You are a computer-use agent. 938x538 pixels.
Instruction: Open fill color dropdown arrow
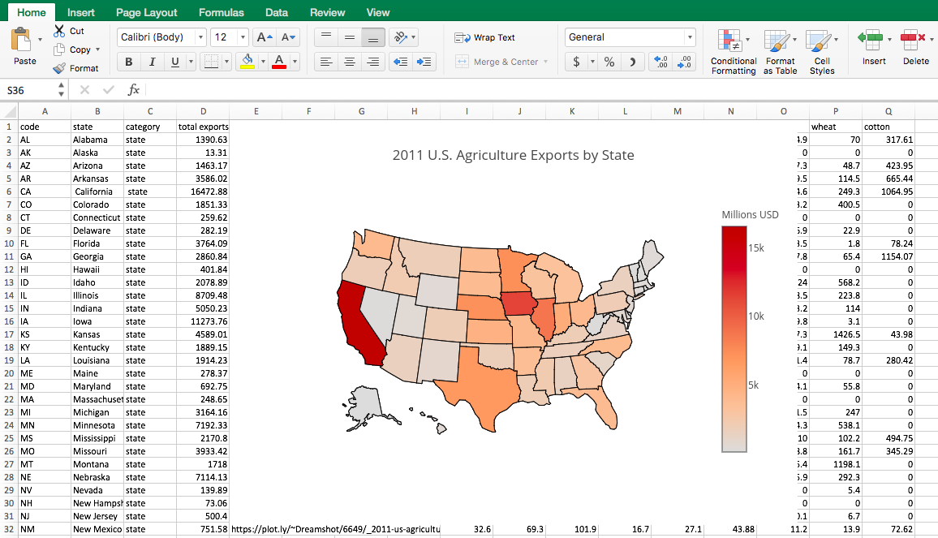[263, 62]
